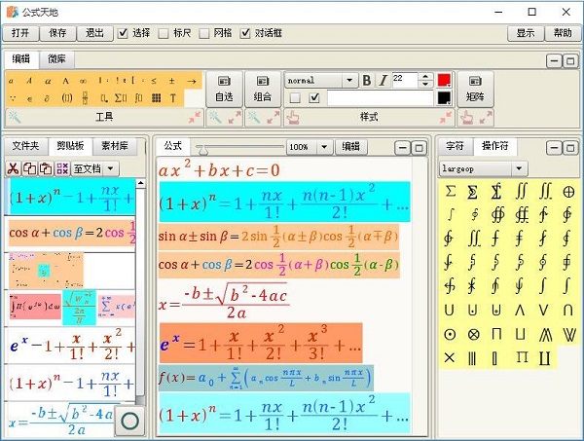Image resolution: width=584 pixels, height=441 pixels.
Task: Click the cut (scissors) icon in clipboard panel
Action: (14, 168)
